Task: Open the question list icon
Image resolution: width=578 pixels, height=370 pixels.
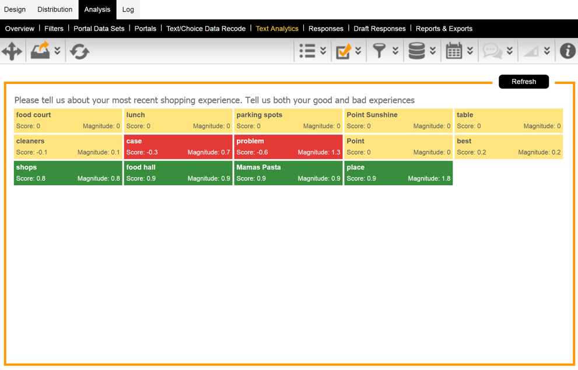Action: (x=309, y=51)
